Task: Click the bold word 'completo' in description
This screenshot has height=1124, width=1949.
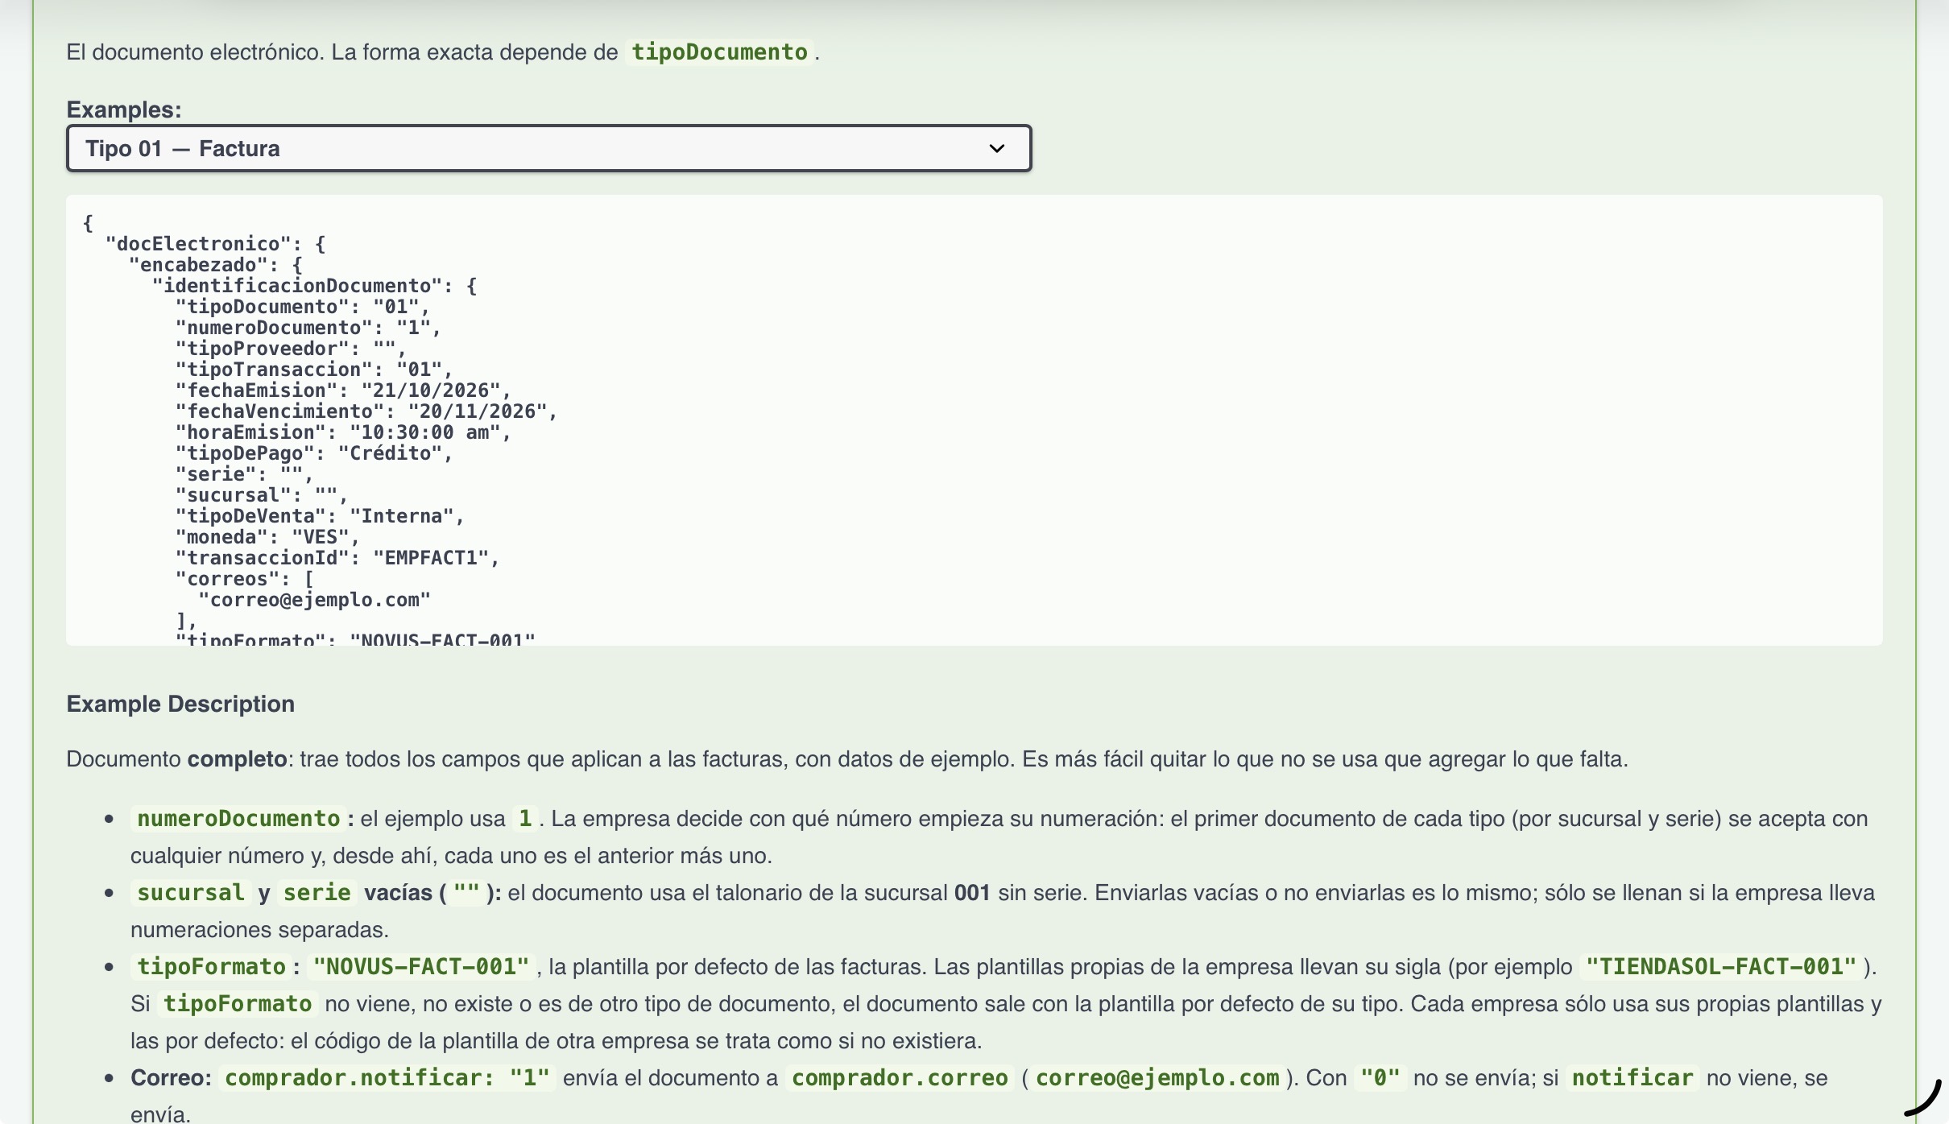Action: (x=237, y=759)
